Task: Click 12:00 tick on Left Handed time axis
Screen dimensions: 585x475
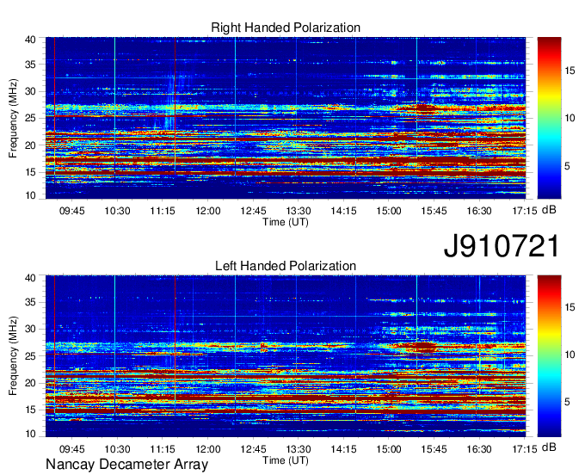Action: point(208,449)
